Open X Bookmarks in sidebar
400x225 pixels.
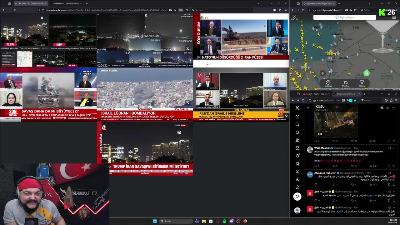(x=297, y=163)
